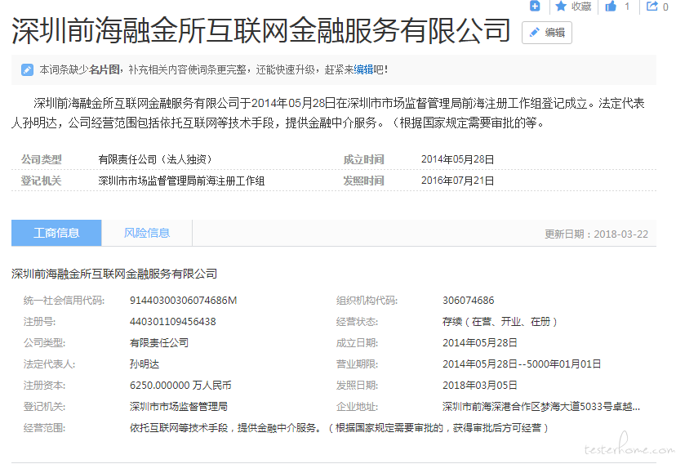Click the 2016年07月21日 license date
The image size is (676, 464).
click(x=457, y=181)
